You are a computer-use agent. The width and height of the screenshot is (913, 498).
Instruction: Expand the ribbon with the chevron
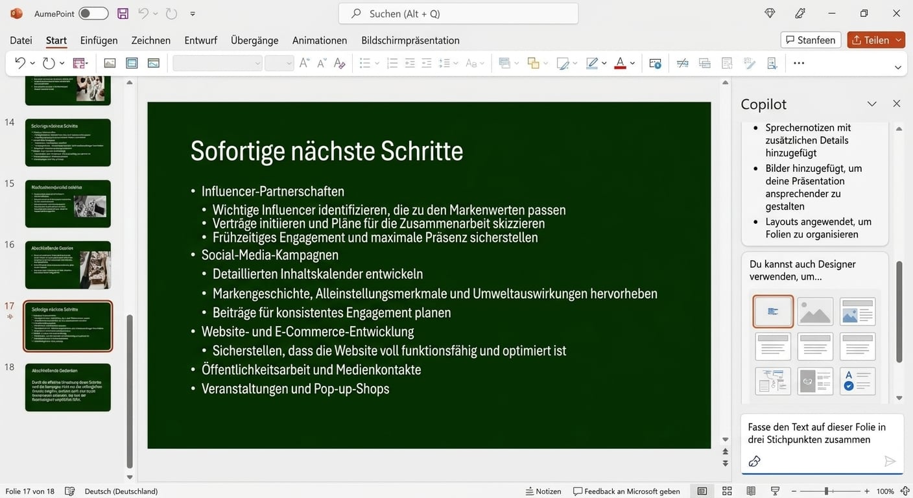click(x=898, y=67)
